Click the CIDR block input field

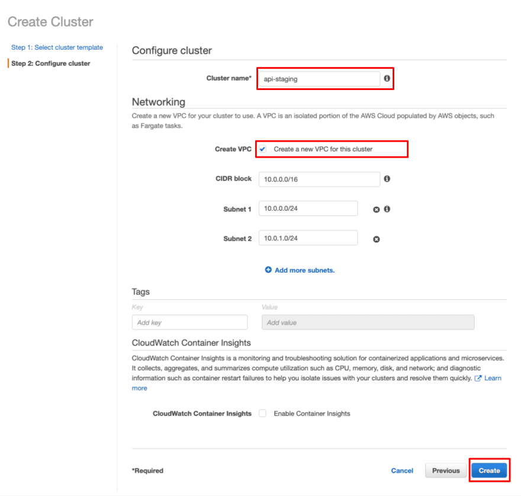319,180
